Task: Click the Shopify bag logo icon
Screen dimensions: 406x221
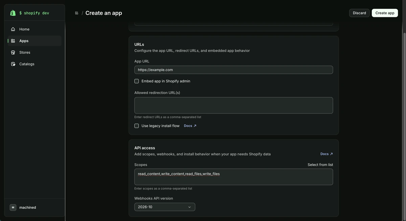Action: [13, 13]
